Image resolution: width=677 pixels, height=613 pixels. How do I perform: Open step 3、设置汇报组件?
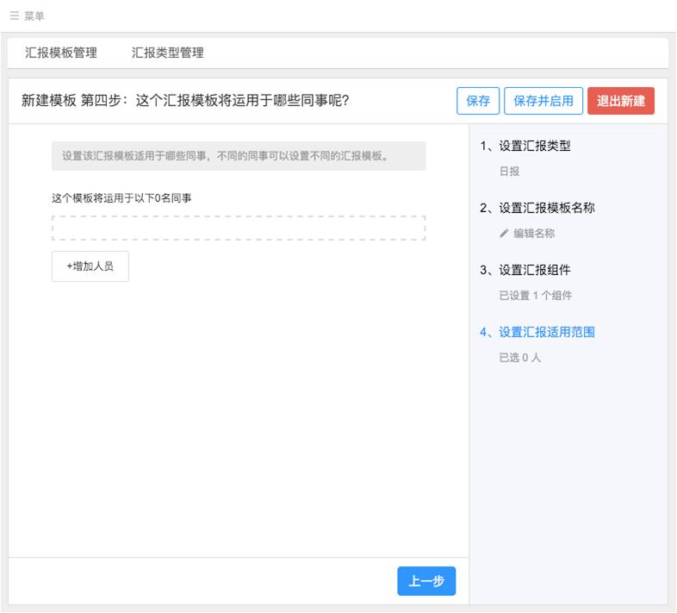[x=525, y=270]
